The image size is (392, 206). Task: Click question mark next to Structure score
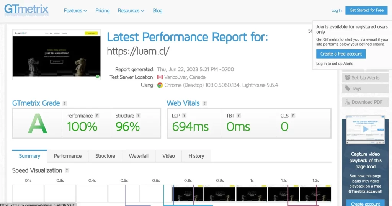point(138,116)
